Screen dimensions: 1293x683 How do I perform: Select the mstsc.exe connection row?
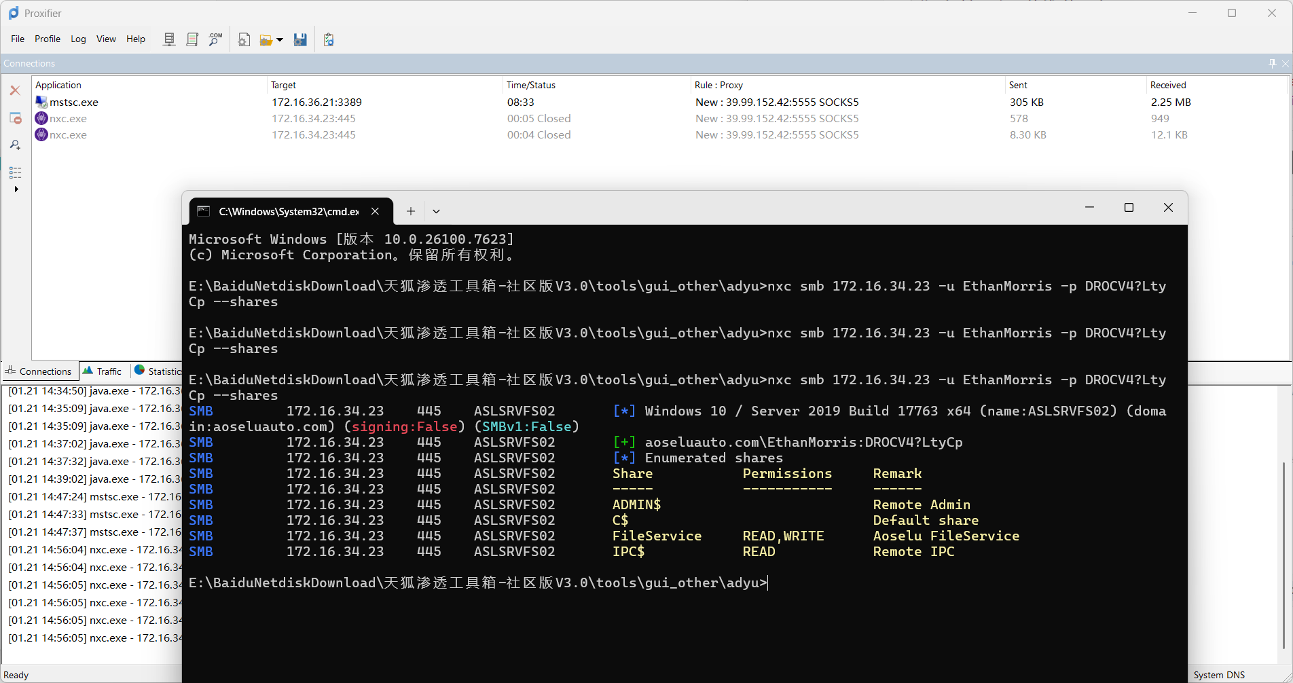[74, 102]
